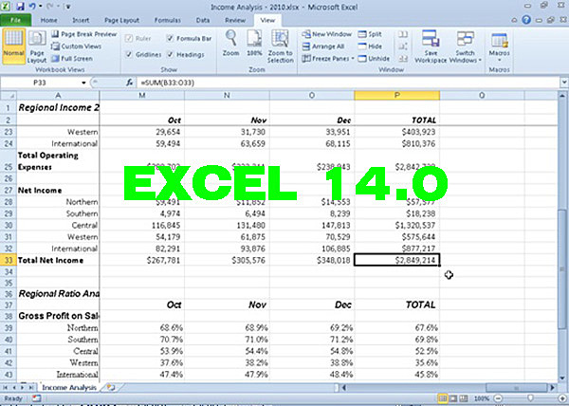Click the Select All corner button
This screenshot has width=569, height=406.
pos(8,96)
